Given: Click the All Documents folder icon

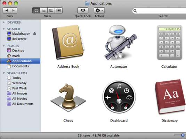Looking at the screenshot, I should (x=9, y=104).
